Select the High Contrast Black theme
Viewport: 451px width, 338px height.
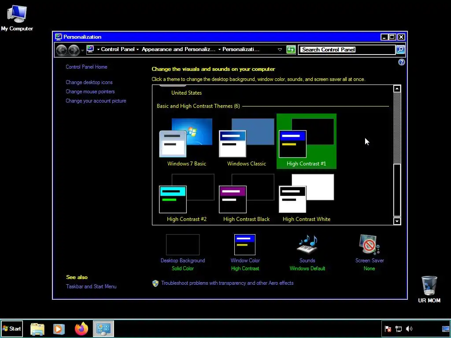(x=247, y=197)
